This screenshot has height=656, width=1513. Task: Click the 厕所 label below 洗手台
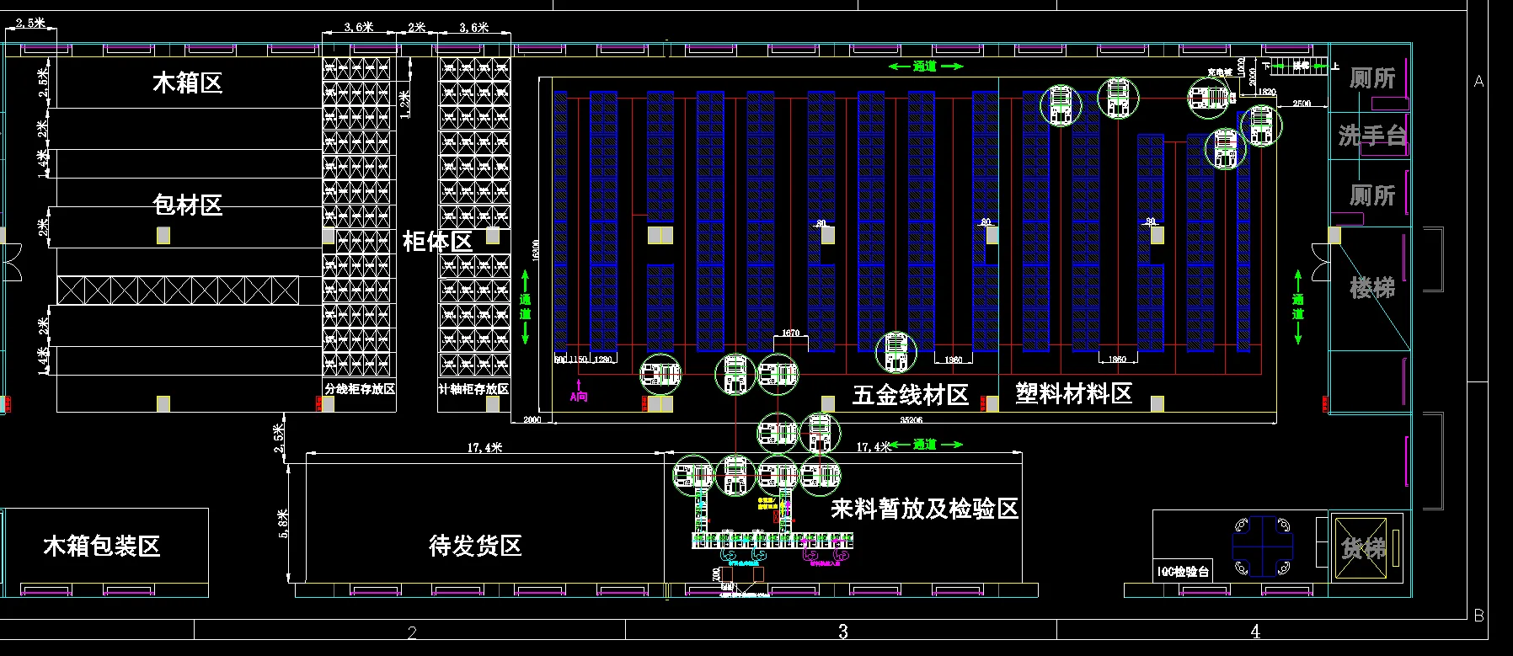[1372, 195]
